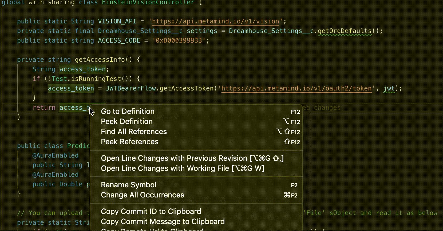Open Line Changes with Working File
The image size is (443, 231).
click(196, 168)
